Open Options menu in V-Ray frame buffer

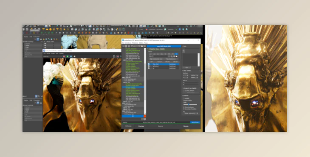(x=62, y=53)
